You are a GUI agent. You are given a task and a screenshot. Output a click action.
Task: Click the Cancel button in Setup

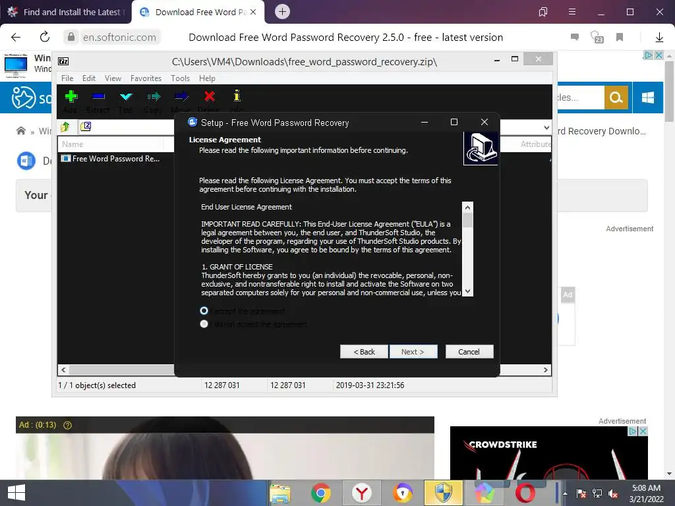point(469,352)
